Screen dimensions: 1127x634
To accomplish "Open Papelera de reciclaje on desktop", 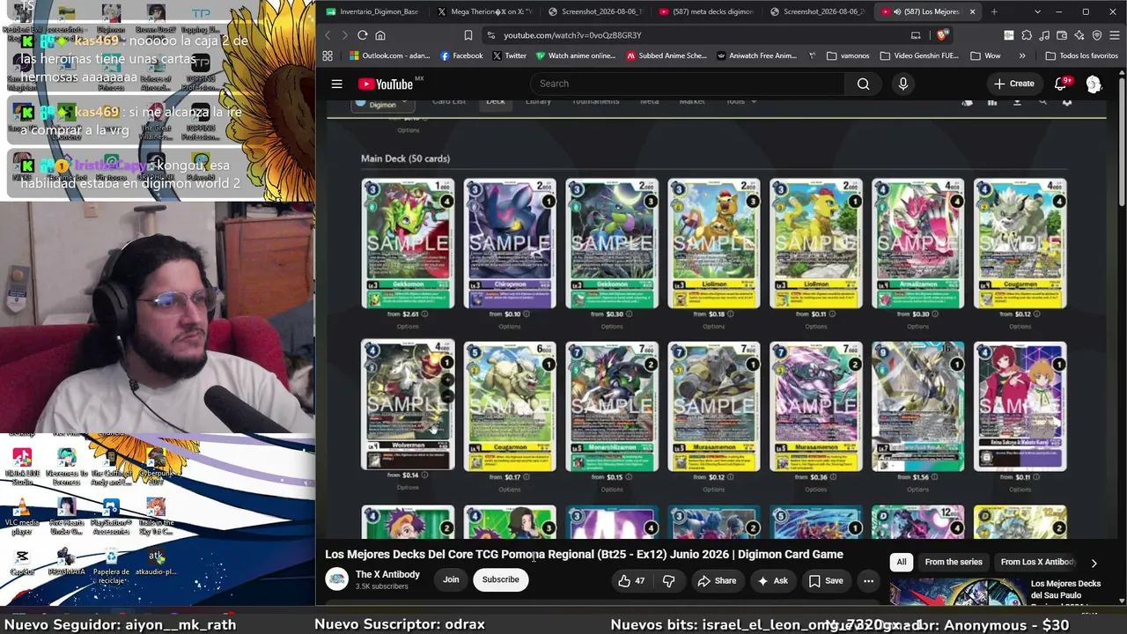I will [x=111, y=565].
